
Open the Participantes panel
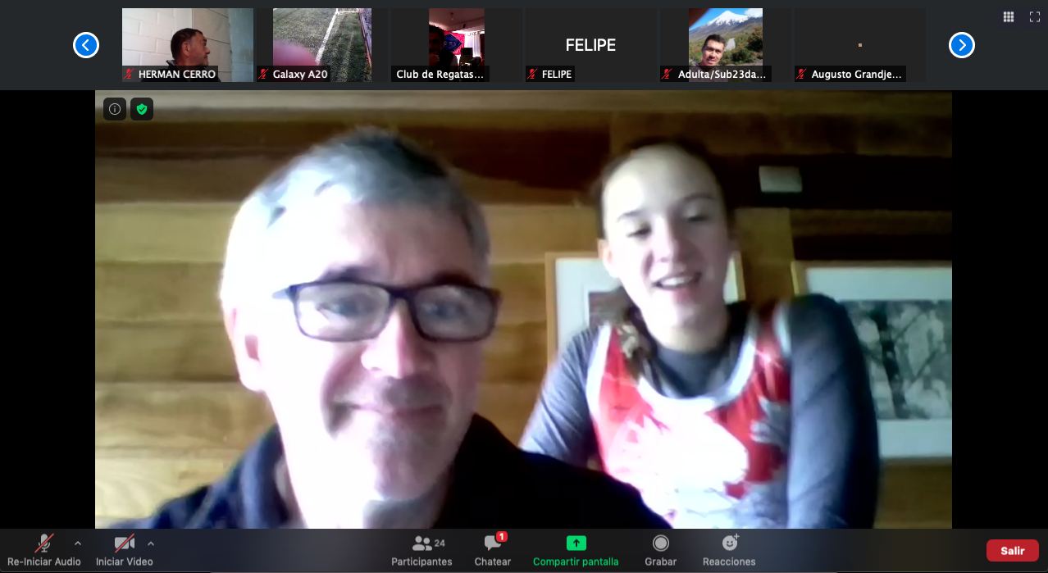(421, 550)
